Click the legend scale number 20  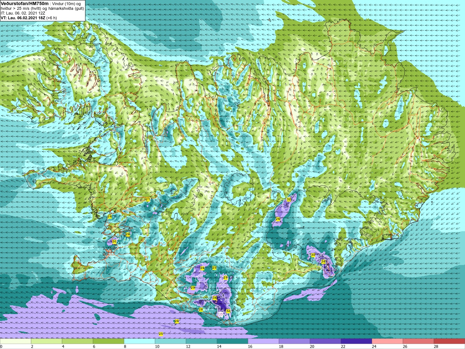coord(312,347)
